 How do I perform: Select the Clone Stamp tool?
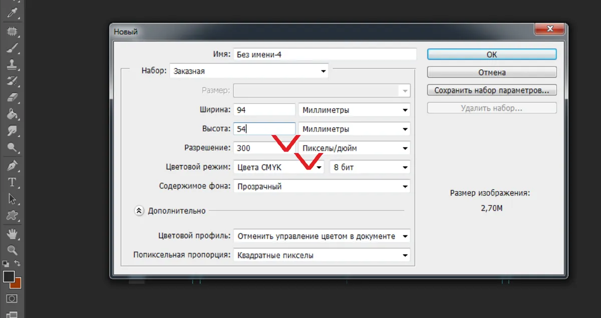(12, 64)
